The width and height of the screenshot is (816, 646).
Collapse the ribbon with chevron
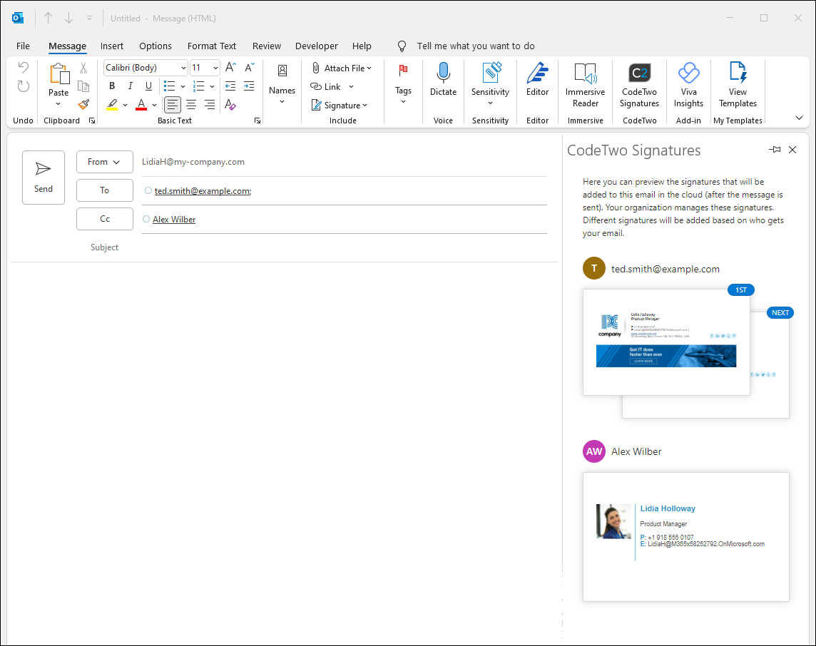(x=800, y=118)
